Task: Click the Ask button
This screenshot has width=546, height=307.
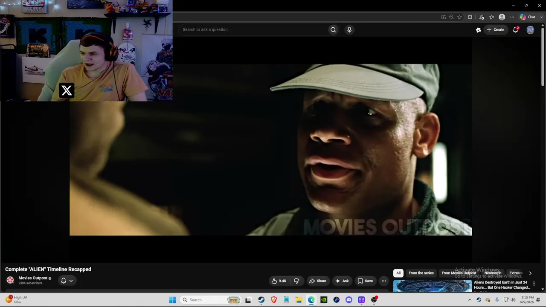Action: [x=342, y=281]
